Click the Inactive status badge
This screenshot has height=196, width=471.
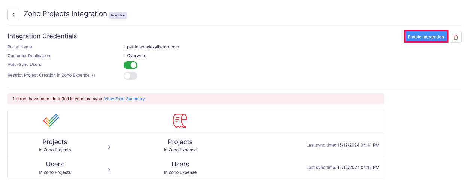pyautogui.click(x=118, y=15)
